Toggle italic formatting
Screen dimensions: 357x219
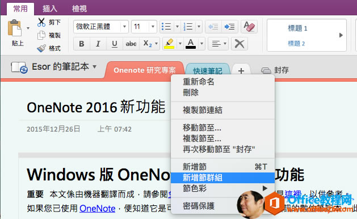coord(98,44)
